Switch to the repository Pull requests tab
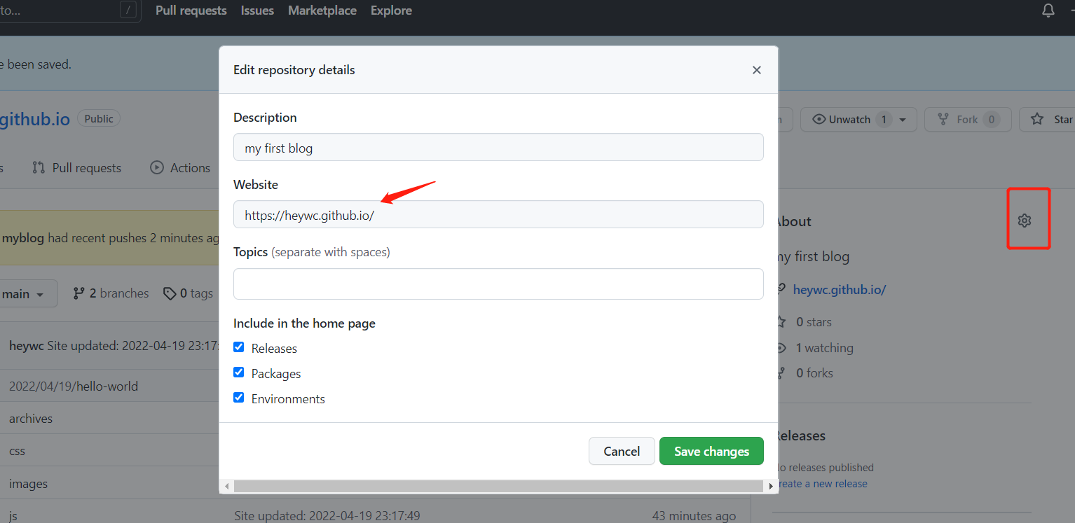Image resolution: width=1075 pixels, height=523 pixels. (x=77, y=168)
